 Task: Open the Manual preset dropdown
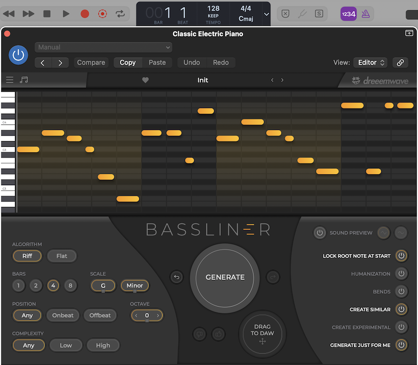pos(103,47)
